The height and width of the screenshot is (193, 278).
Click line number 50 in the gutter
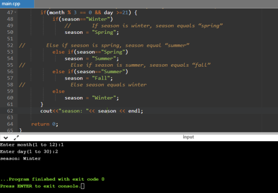(x=10, y=32)
